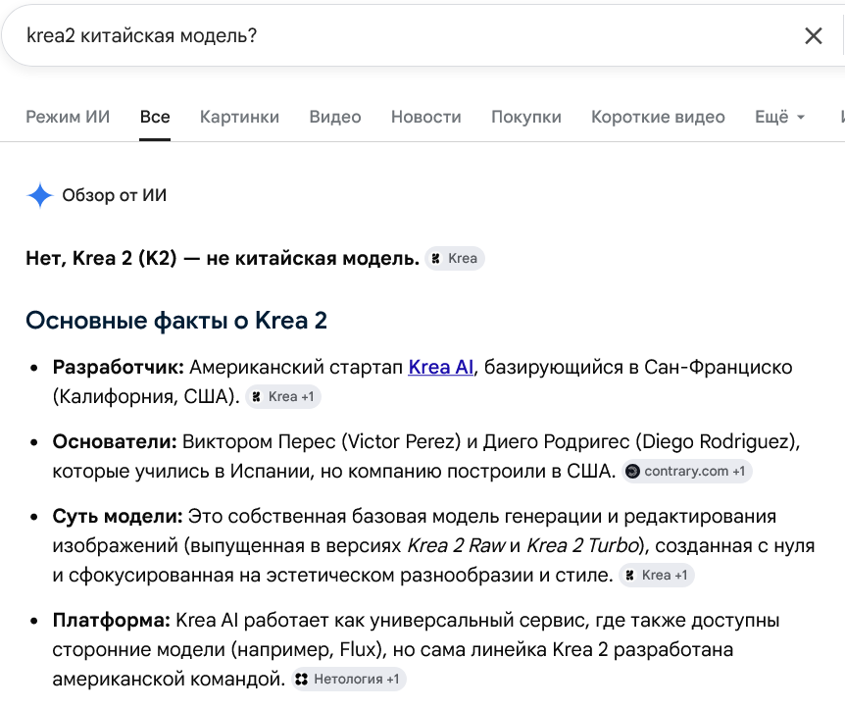Open the 'Krea +1' source chip after Калифорния, США
845x709 pixels.
pos(283,397)
